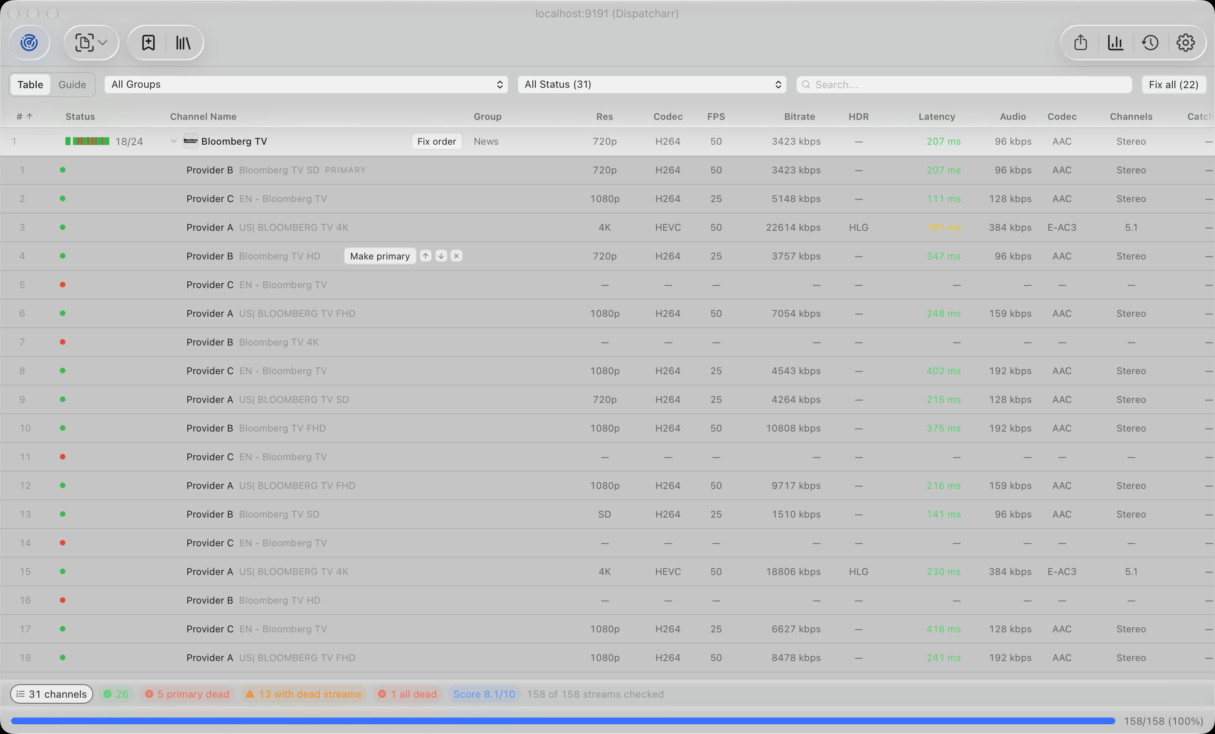Select Provider B Bloomberg TV 4K stream row
1215x734 pixels.
click(607, 342)
